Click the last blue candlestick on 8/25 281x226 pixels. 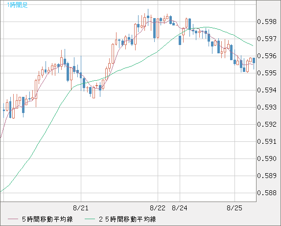point(254,61)
